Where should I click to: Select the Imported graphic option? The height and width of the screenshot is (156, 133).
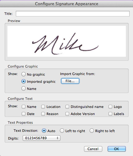click(x=24, y=82)
